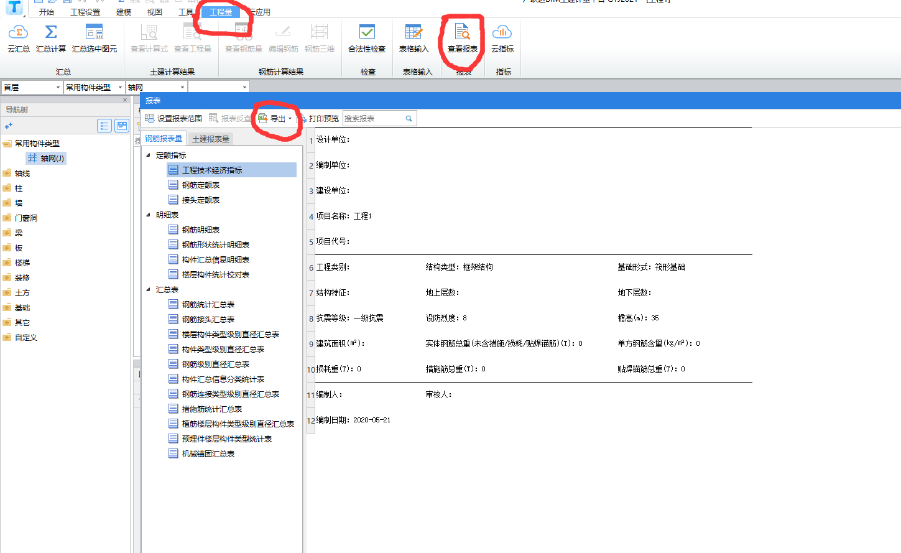Viewport: 901px width, 553px height.
Task: Click the 项目名称: 工程1 row
Action: (x=344, y=216)
